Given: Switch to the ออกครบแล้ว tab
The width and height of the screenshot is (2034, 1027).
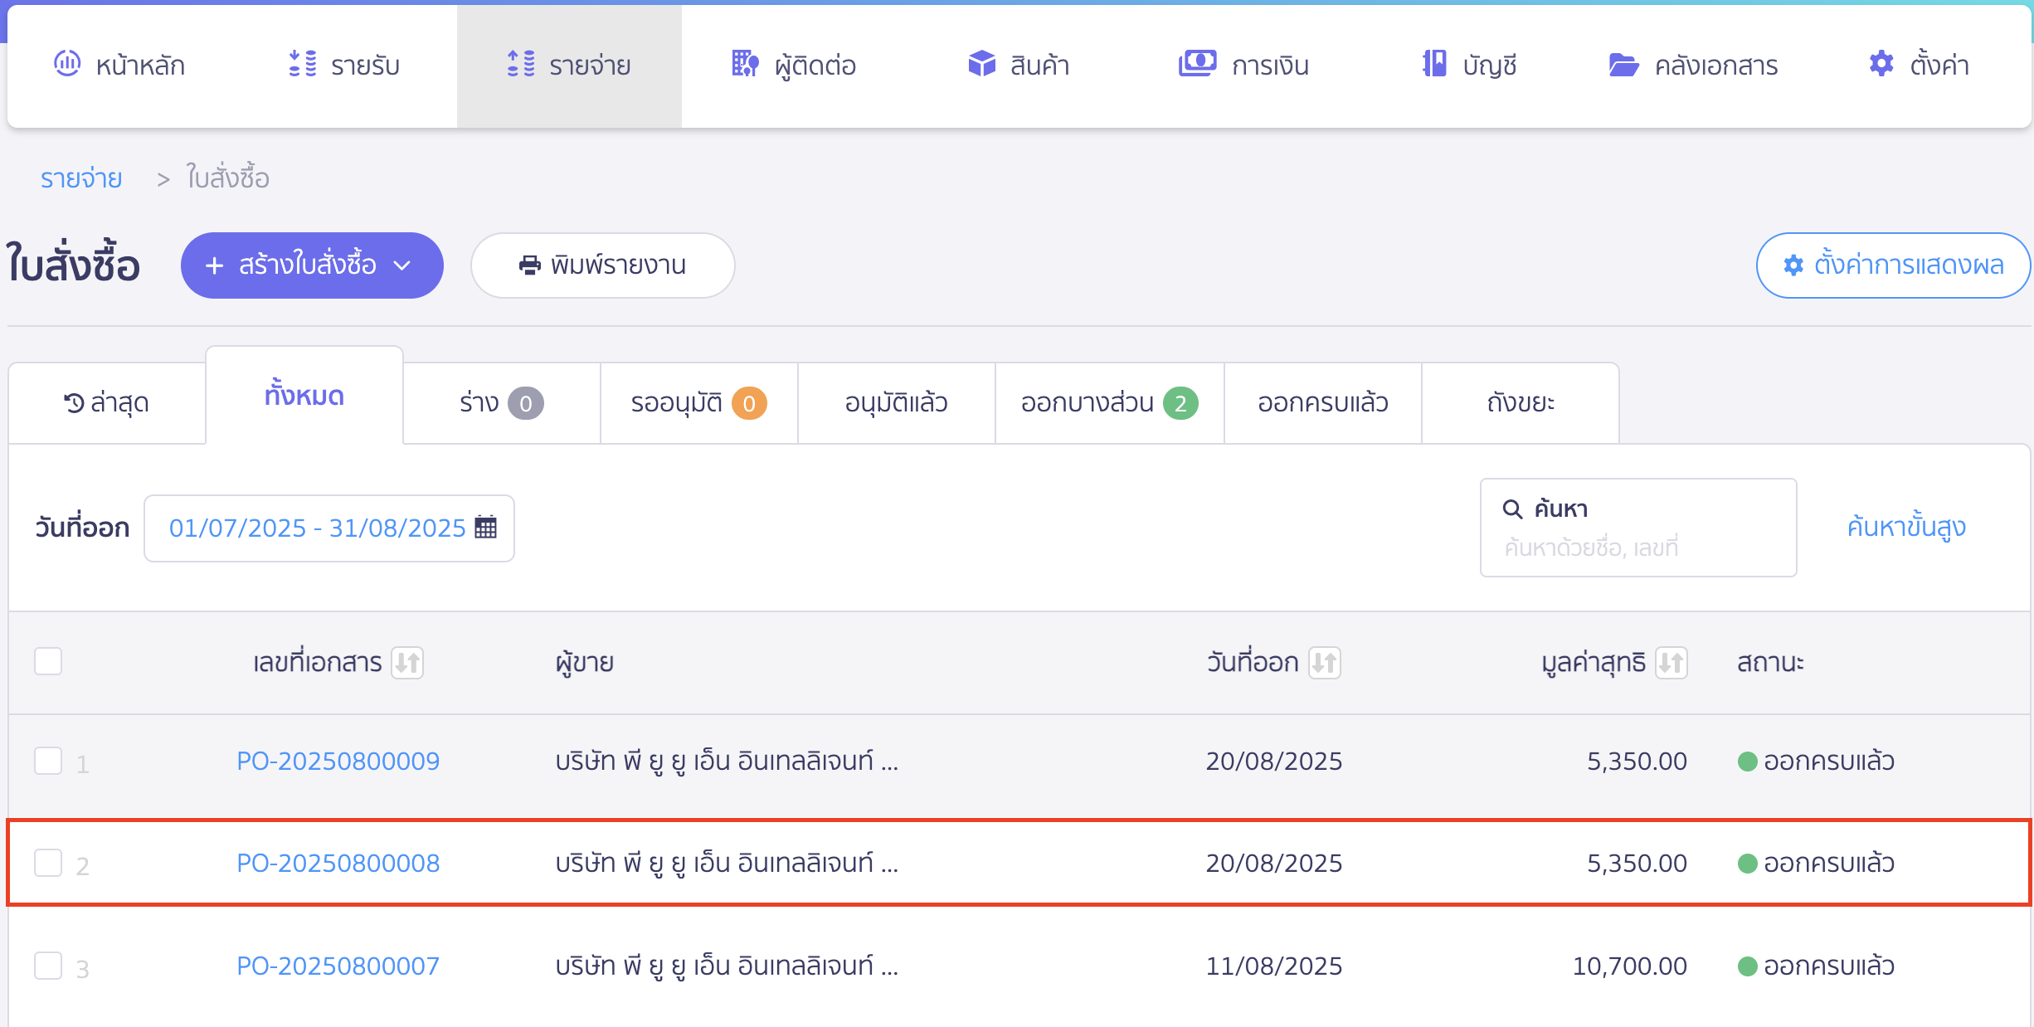Looking at the screenshot, I should (x=1323, y=403).
